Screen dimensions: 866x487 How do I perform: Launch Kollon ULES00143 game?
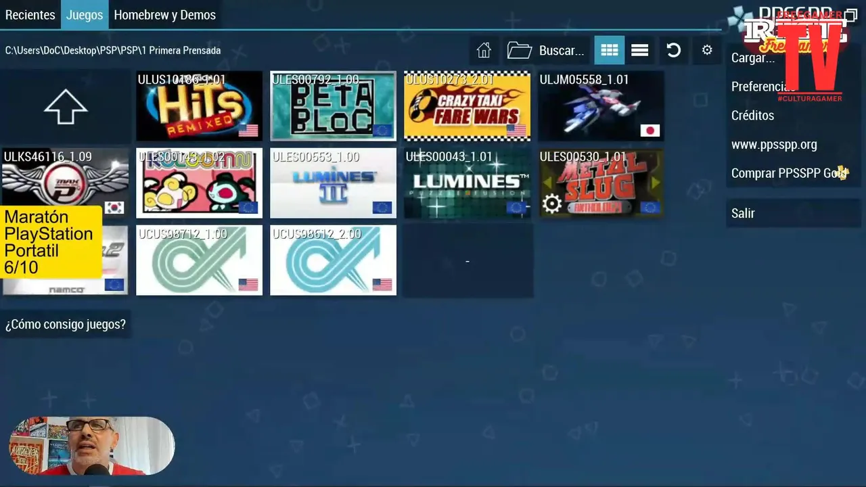(199, 183)
